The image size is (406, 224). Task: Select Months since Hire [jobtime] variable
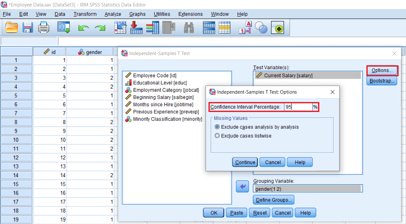pyautogui.click(x=159, y=105)
